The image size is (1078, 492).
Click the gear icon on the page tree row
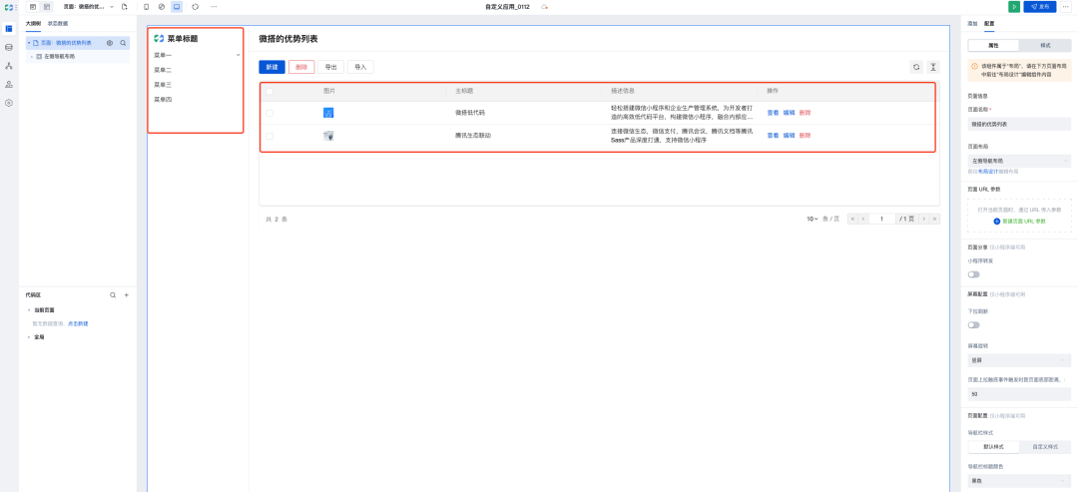(x=110, y=43)
